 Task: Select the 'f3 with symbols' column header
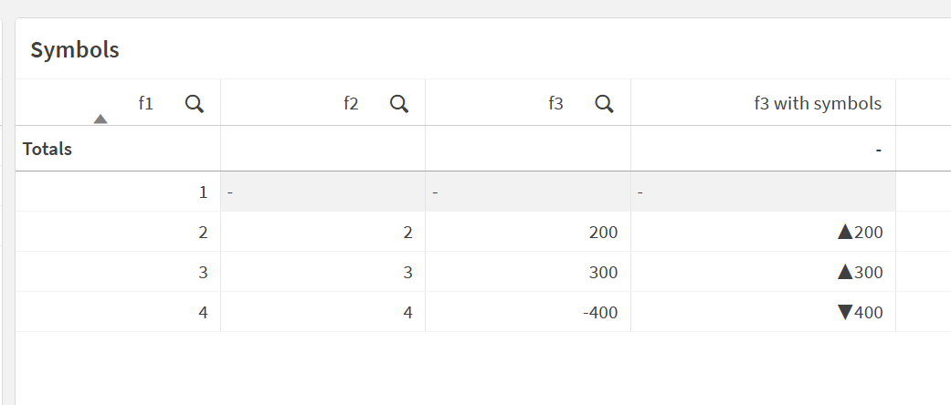coord(818,104)
